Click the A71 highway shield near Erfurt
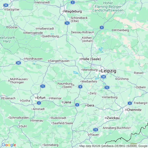 [x=43, y=86]
